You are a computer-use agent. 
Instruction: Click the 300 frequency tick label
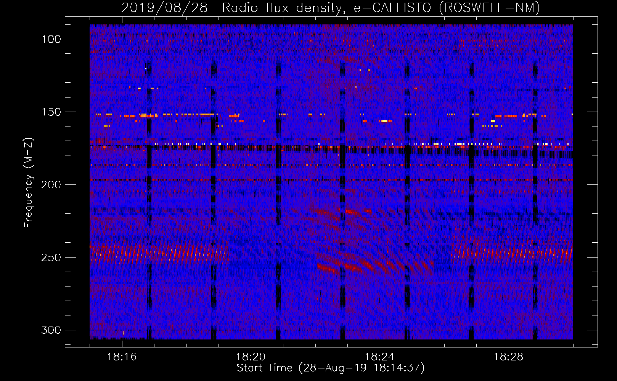tap(51, 330)
